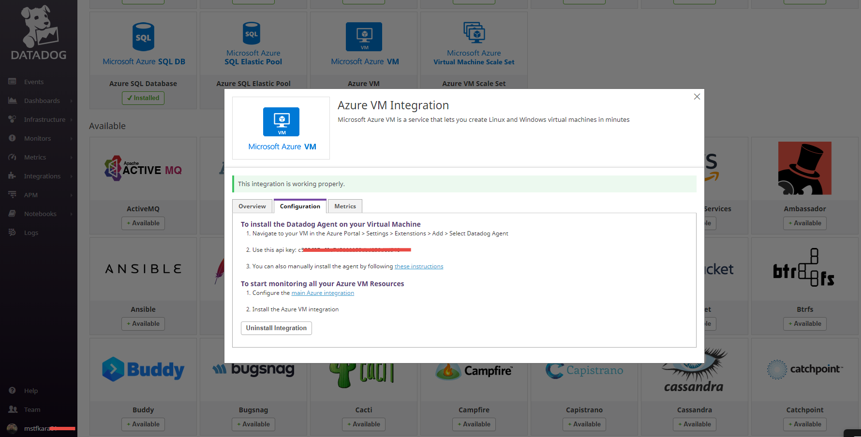Image resolution: width=861 pixels, height=437 pixels.
Task: Switch to the Overview tab
Action: click(252, 206)
